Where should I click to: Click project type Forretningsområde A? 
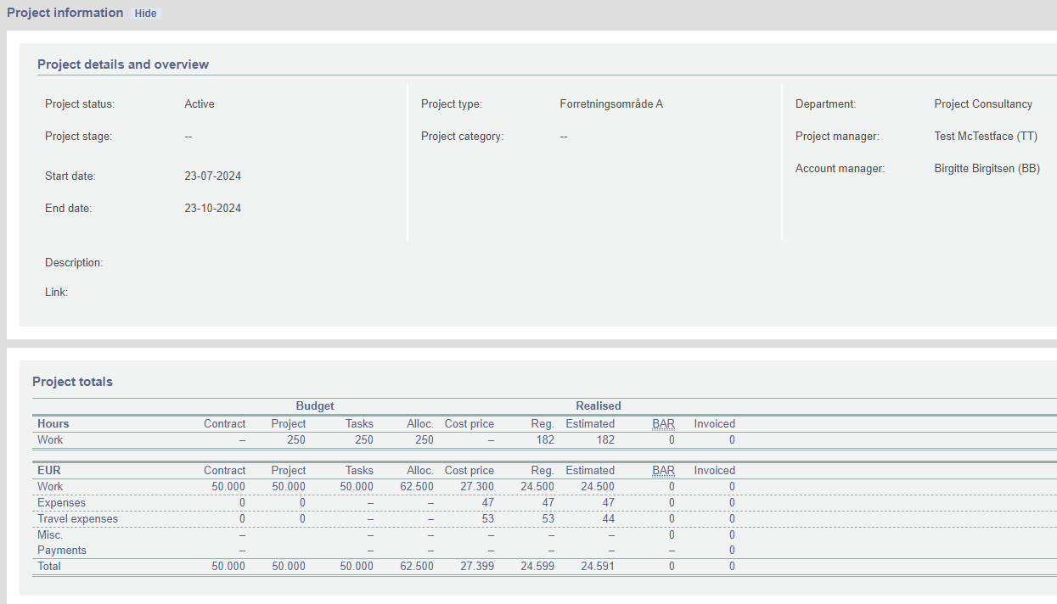coord(611,103)
